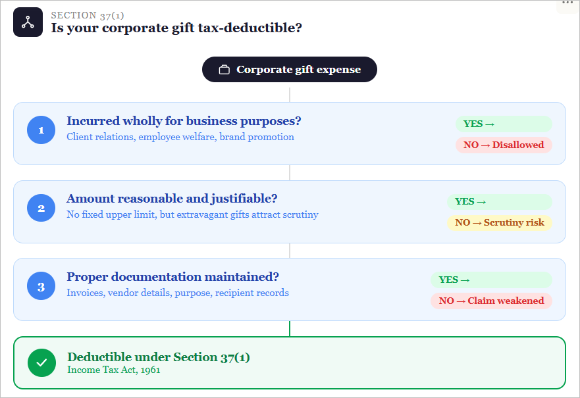Select NO → Disallowed badge
This screenshot has width=580, height=398.
coord(503,145)
